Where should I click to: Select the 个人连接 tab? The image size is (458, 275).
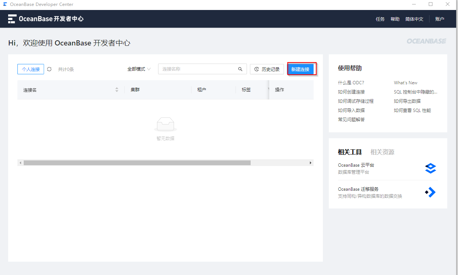[30, 69]
